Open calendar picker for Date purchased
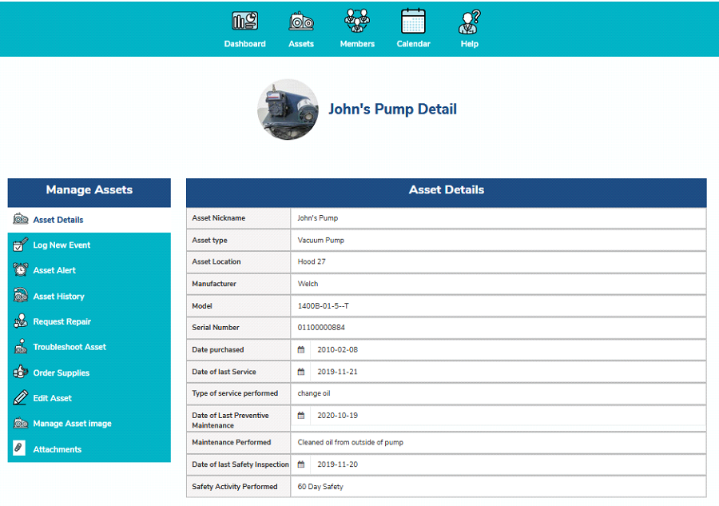Image resolution: width=719 pixels, height=506 pixels. (301, 350)
